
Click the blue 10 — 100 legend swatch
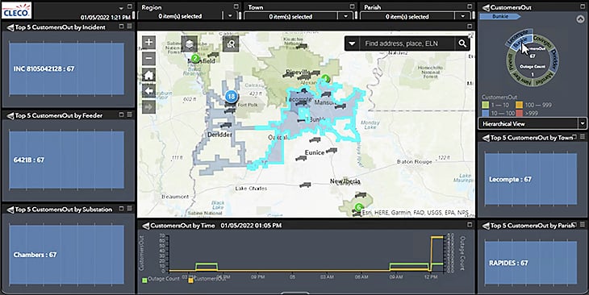[x=486, y=113]
